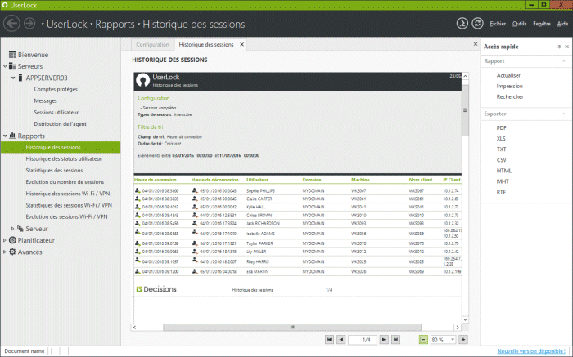Click Actualiser in Accès rapide

(x=508, y=75)
